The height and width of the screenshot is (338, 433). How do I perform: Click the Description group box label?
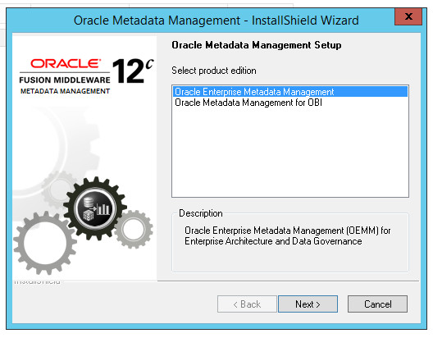click(200, 213)
